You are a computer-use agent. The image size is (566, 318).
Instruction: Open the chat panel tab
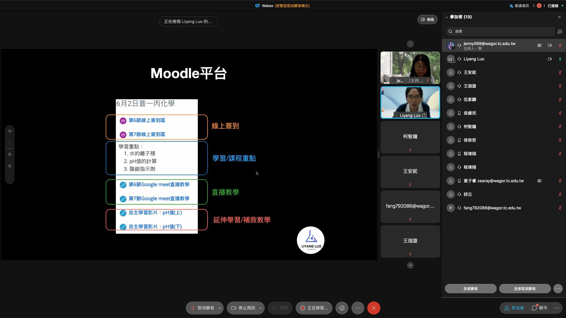[539, 308]
